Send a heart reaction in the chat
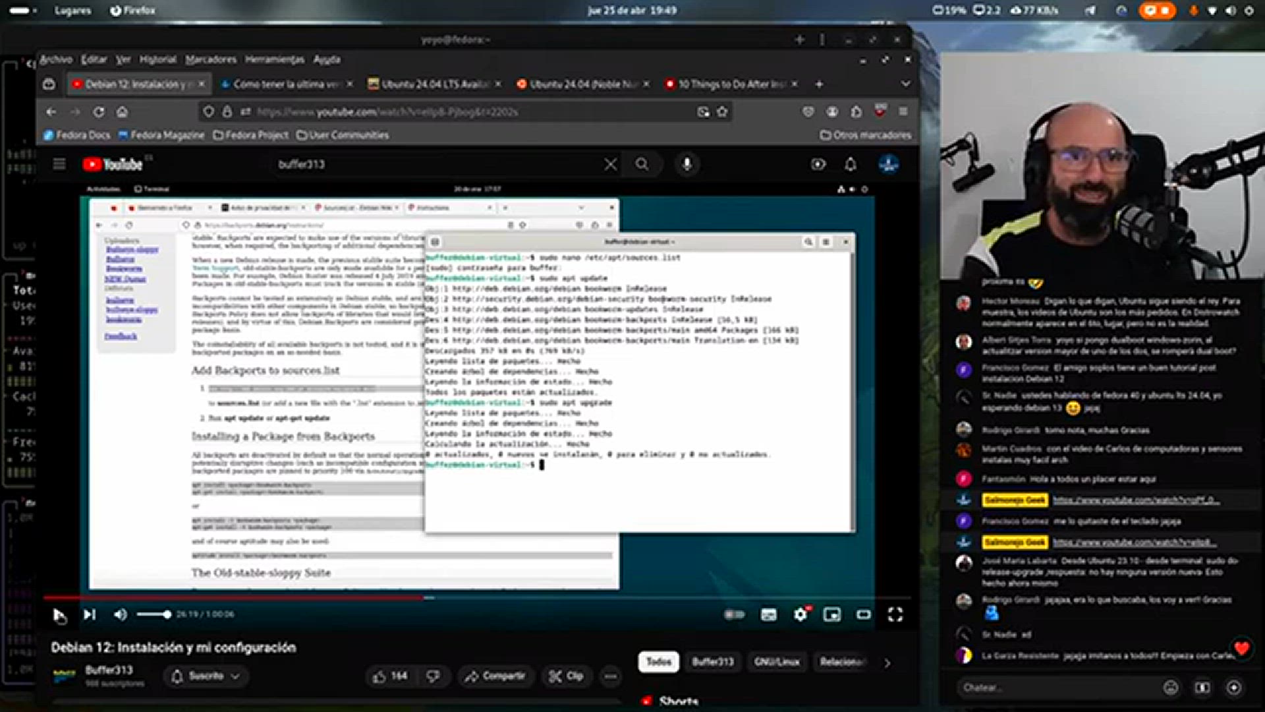The width and height of the screenshot is (1265, 712). [x=1242, y=649]
